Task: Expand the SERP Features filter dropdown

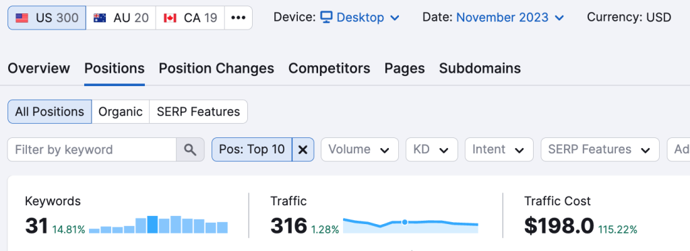Action: pyautogui.click(x=600, y=149)
